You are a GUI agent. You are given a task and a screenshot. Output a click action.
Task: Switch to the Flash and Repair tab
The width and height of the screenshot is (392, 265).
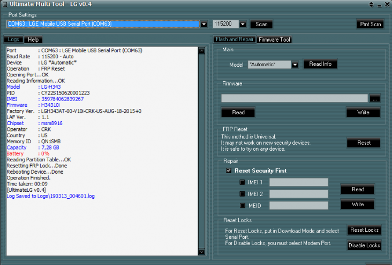click(x=235, y=40)
